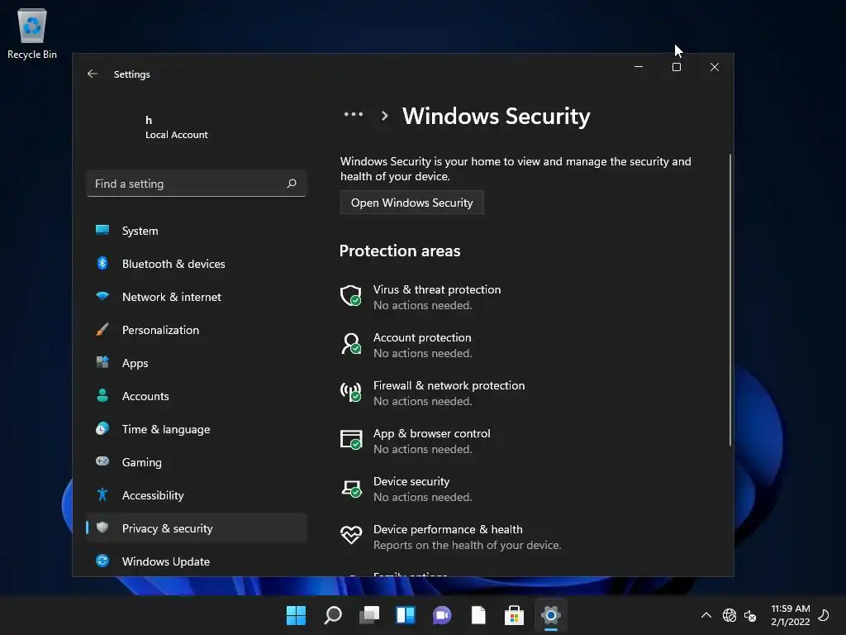Open Task View on the taskbar

pyautogui.click(x=369, y=615)
